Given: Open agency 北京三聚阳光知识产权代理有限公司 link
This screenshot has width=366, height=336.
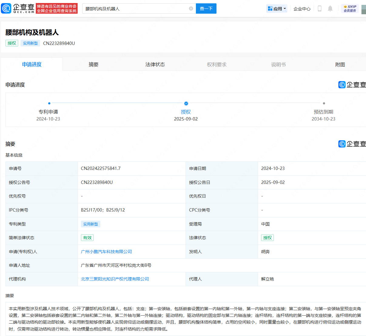Looking at the screenshot, I should (115, 279).
